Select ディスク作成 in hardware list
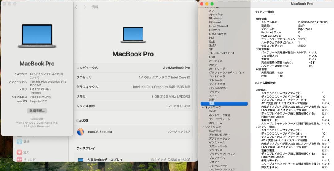Image resolution: width=334 pixels, height=171 pixels. pyautogui.click(x=217, y=84)
